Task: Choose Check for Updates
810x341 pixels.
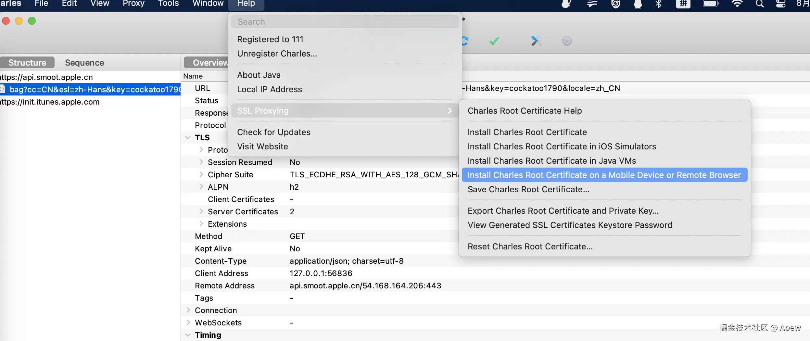Action: pos(345,132)
